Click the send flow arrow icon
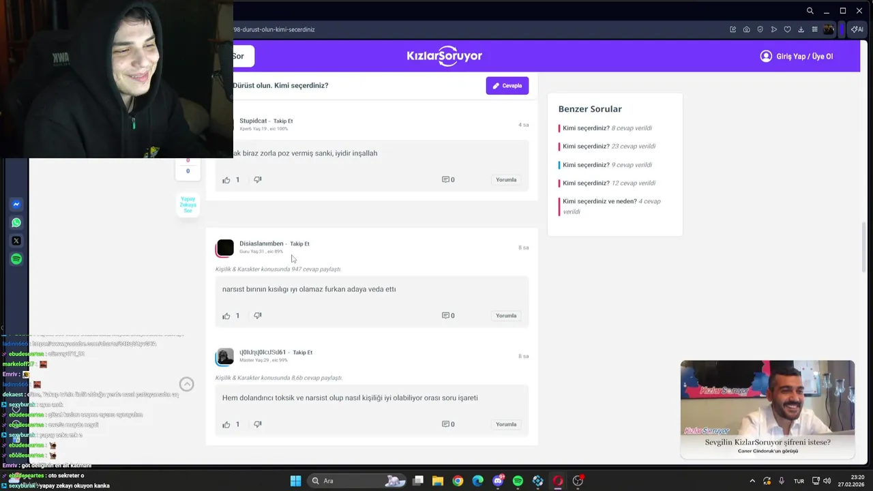The height and width of the screenshot is (491, 873). [773, 29]
